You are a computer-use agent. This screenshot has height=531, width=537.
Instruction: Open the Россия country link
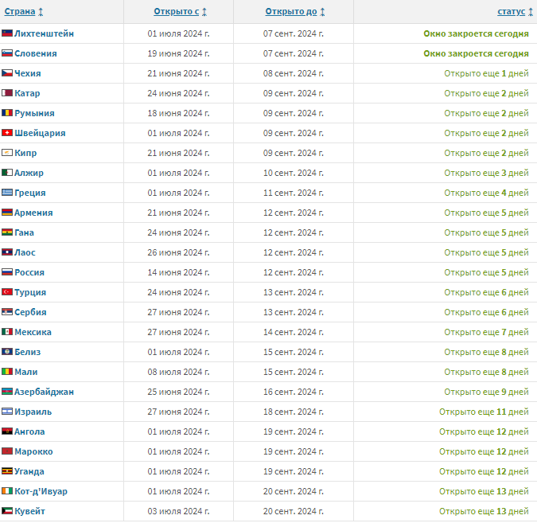[29, 272]
